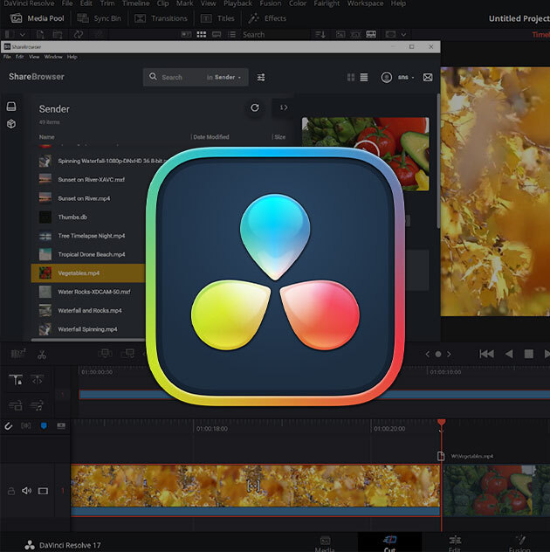Image resolution: width=550 pixels, height=552 pixels.
Task: Sort the list by Date Modified column
Action: pos(211,137)
